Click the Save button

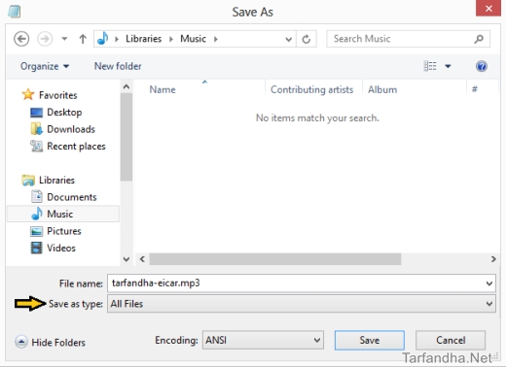pos(370,340)
